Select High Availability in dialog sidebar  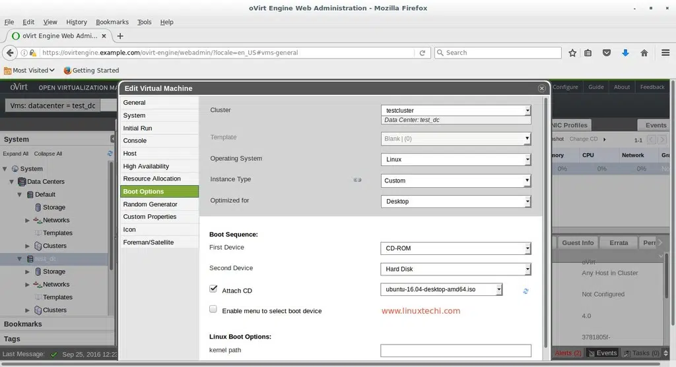pyautogui.click(x=160, y=166)
